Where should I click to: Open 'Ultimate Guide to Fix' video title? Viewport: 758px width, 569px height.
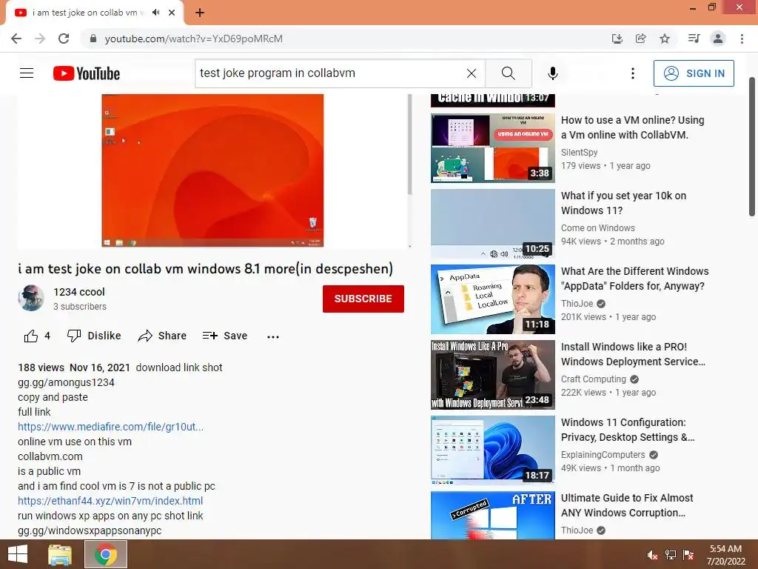pos(627,505)
